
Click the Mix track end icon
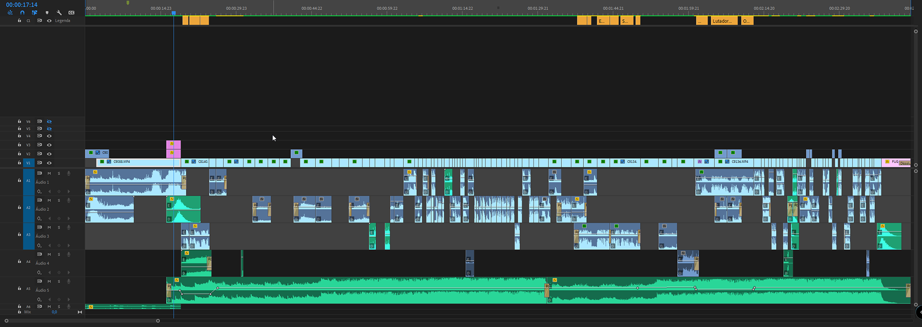[80, 312]
